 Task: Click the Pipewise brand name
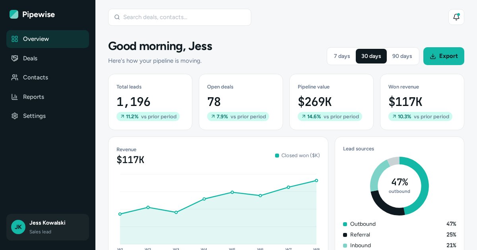pos(39,14)
